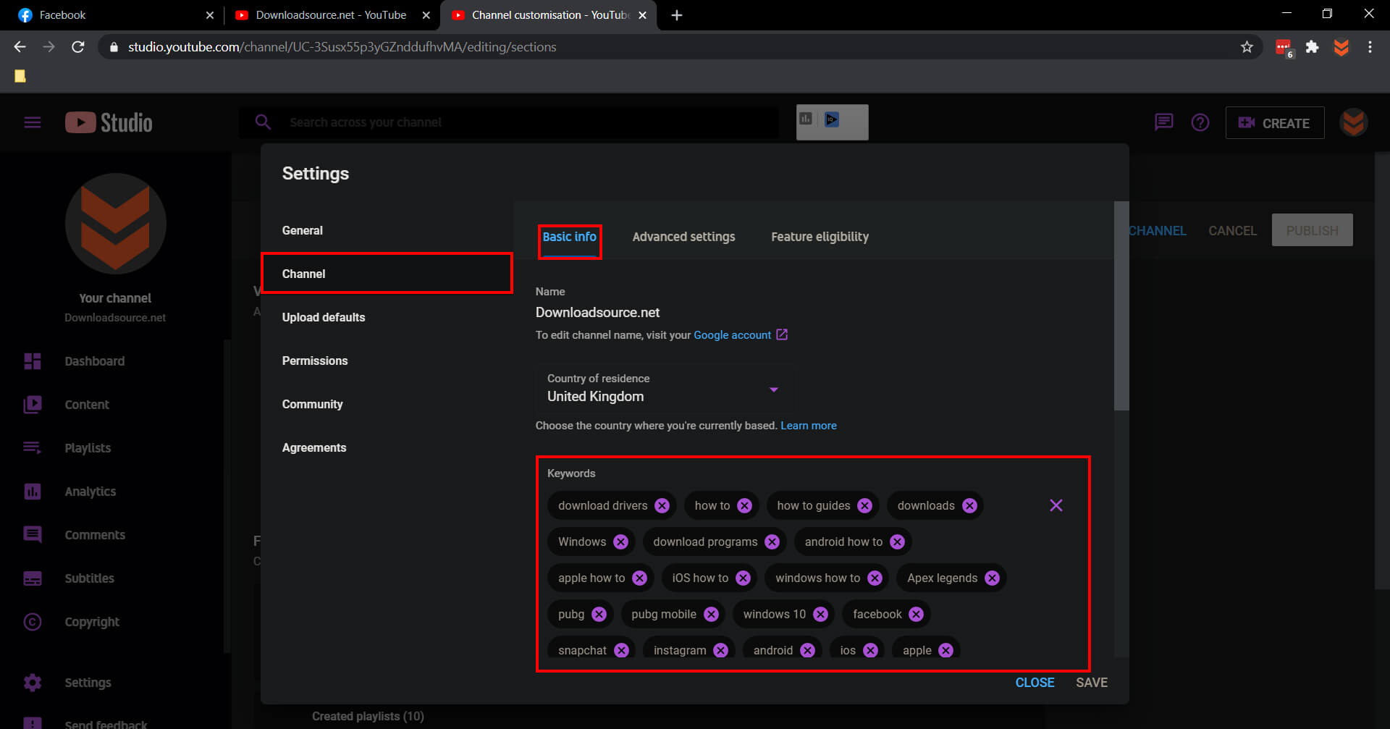The height and width of the screenshot is (729, 1390).
Task: Bookmark this page with the star icon
Action: point(1247,47)
